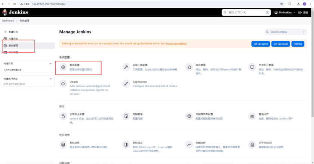Click the 系统管理 breadcrumb
Viewport: 314px width, 164px height.
point(24,20)
